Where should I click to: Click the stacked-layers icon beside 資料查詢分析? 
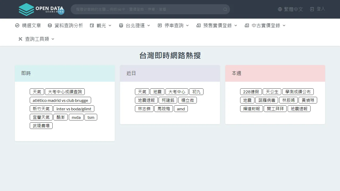[50, 25]
